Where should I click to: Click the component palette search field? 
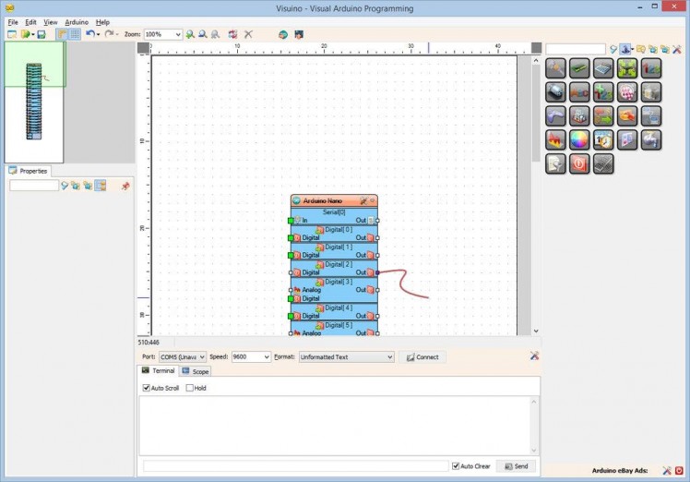[576, 49]
